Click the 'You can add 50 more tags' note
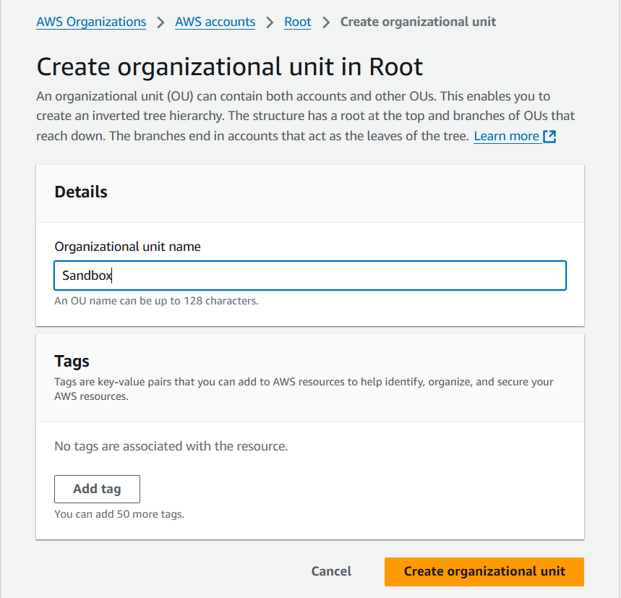 pyautogui.click(x=119, y=514)
